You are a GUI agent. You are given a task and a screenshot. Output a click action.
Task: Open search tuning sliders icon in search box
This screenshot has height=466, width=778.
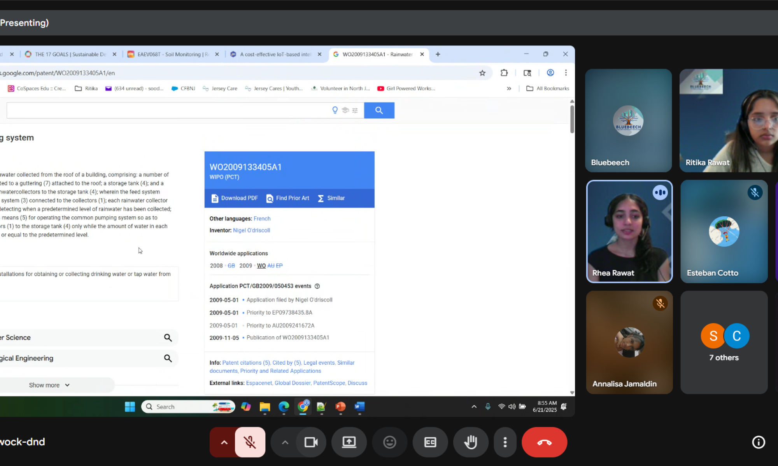[x=355, y=110]
